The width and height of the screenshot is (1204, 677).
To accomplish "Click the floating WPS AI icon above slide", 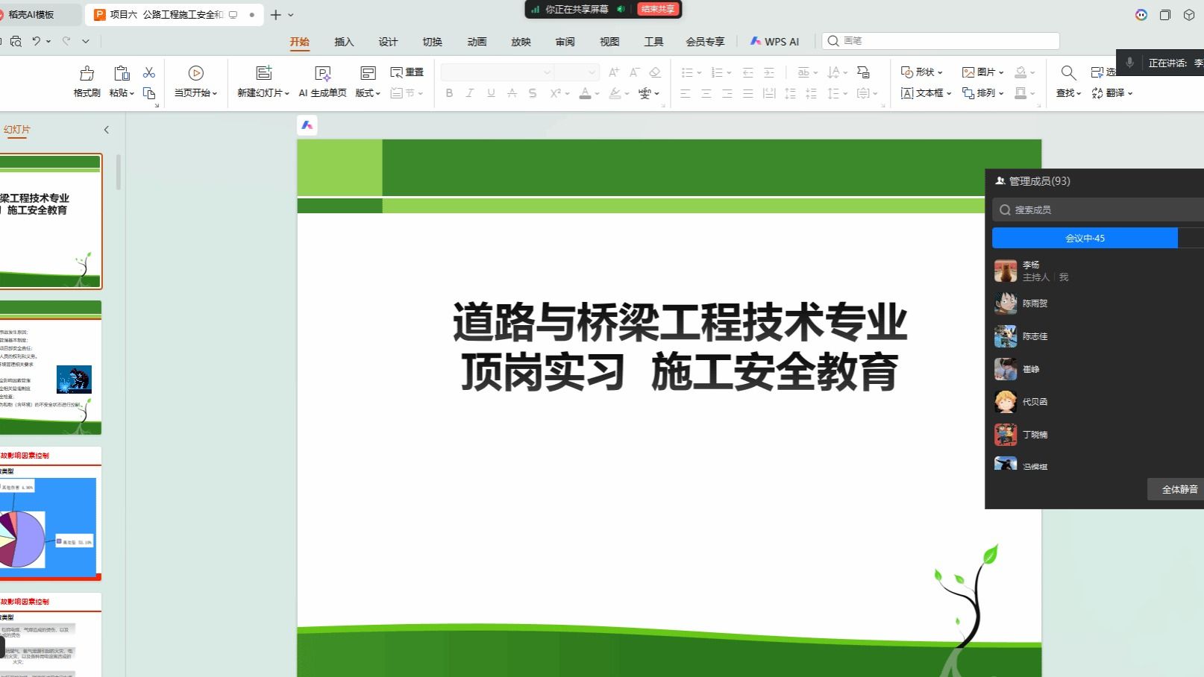I will pyautogui.click(x=307, y=125).
